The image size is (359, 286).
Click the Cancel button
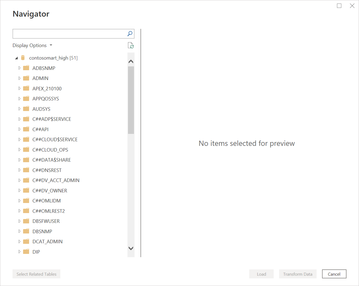(334, 274)
